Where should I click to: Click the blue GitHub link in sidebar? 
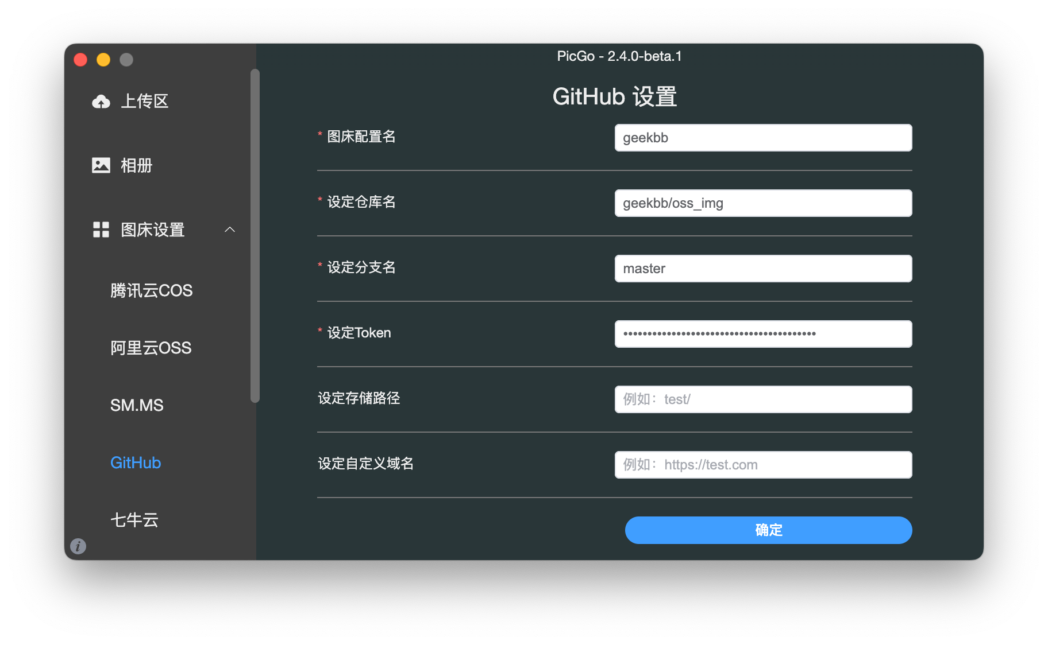click(x=136, y=463)
